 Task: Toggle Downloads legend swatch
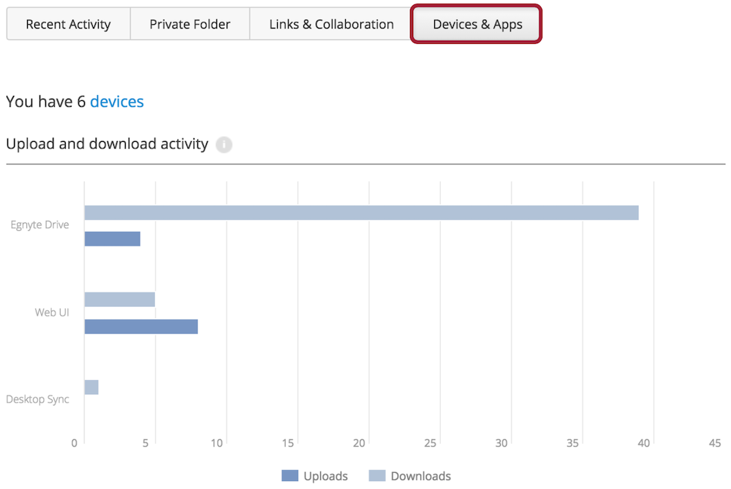click(377, 476)
